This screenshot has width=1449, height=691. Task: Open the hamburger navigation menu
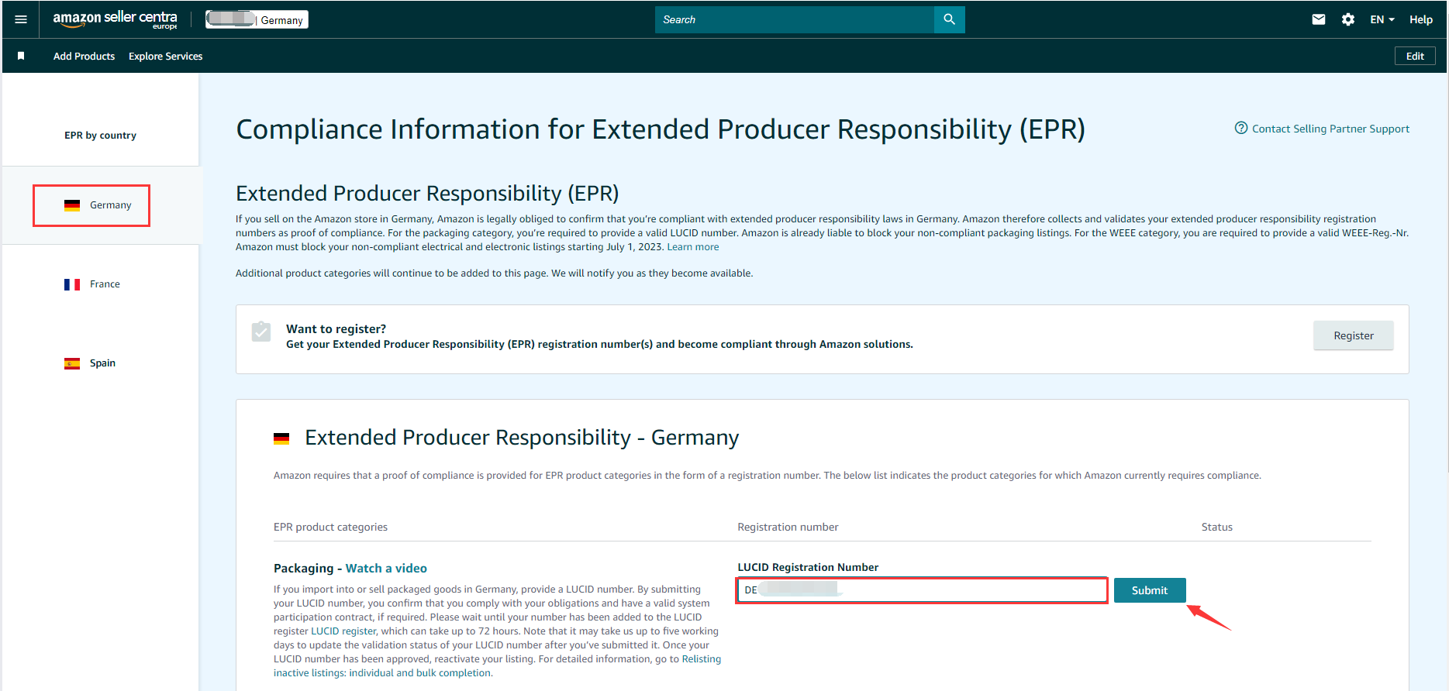21,19
